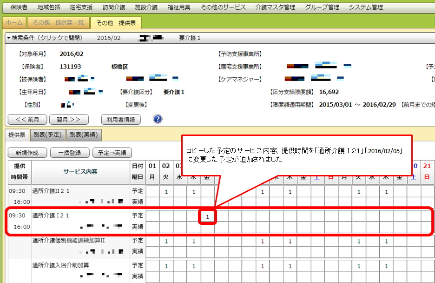The width and height of the screenshot is (435, 283).
Task: Click the 利用者情報 button
Action: [x=121, y=119]
